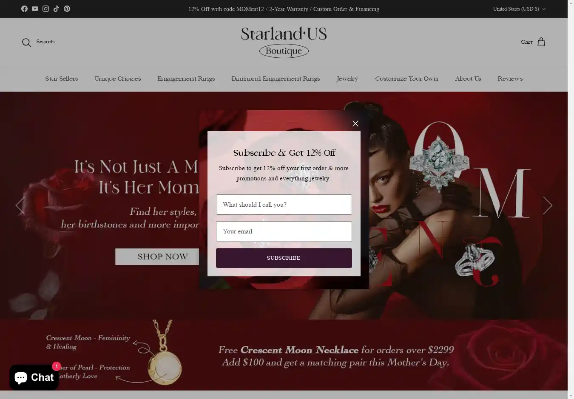Open the Pinterest social icon

point(67,9)
